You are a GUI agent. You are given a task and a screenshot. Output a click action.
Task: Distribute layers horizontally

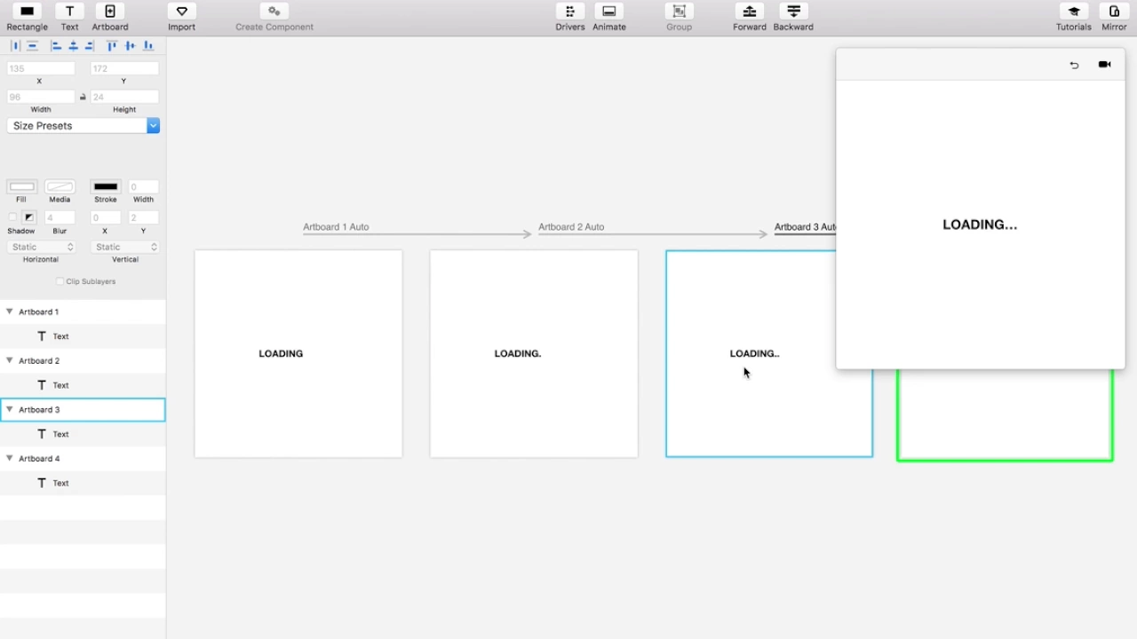(15, 46)
